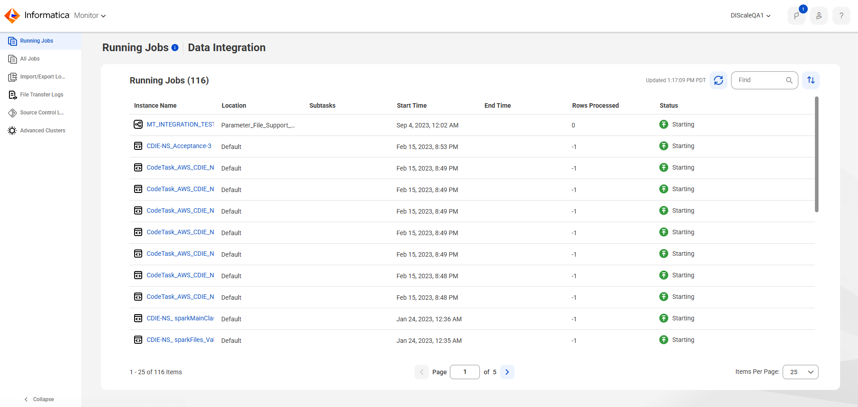Click Starting status icon for sparkFiles_Val row

click(664, 340)
